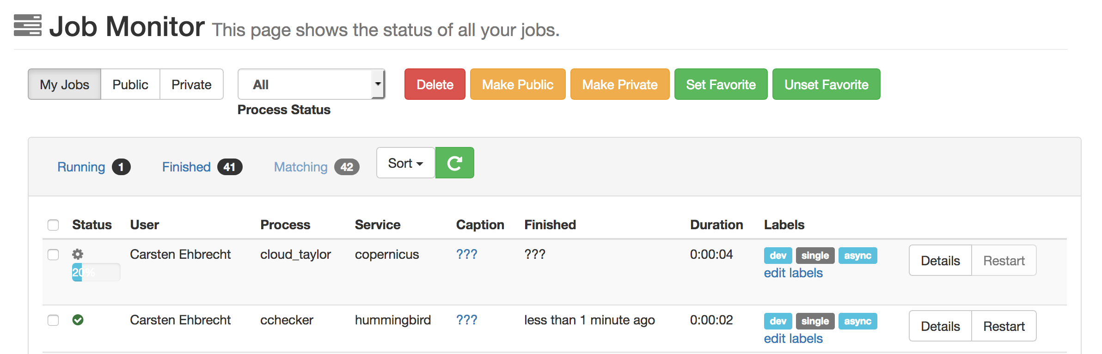Click the dev label on cchecker row
This screenshot has height=354, width=1102.
(778, 321)
